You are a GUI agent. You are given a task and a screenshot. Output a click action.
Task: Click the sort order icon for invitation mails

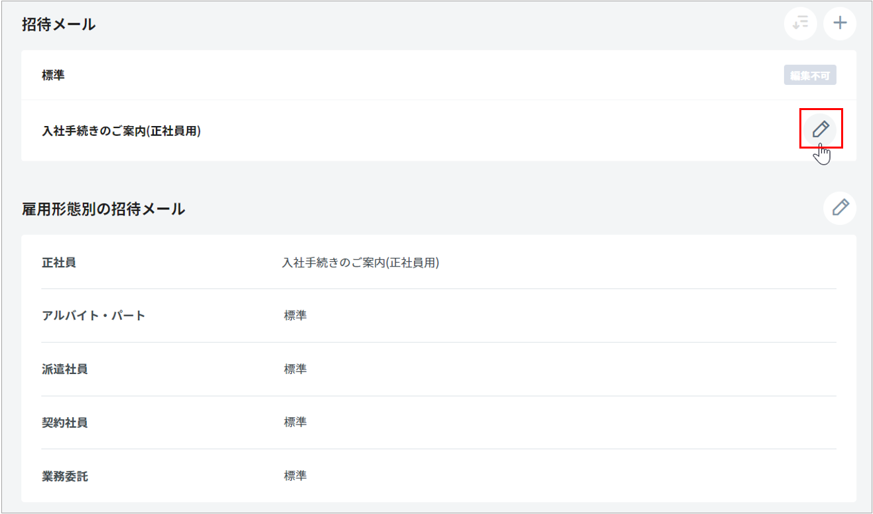[x=800, y=23]
